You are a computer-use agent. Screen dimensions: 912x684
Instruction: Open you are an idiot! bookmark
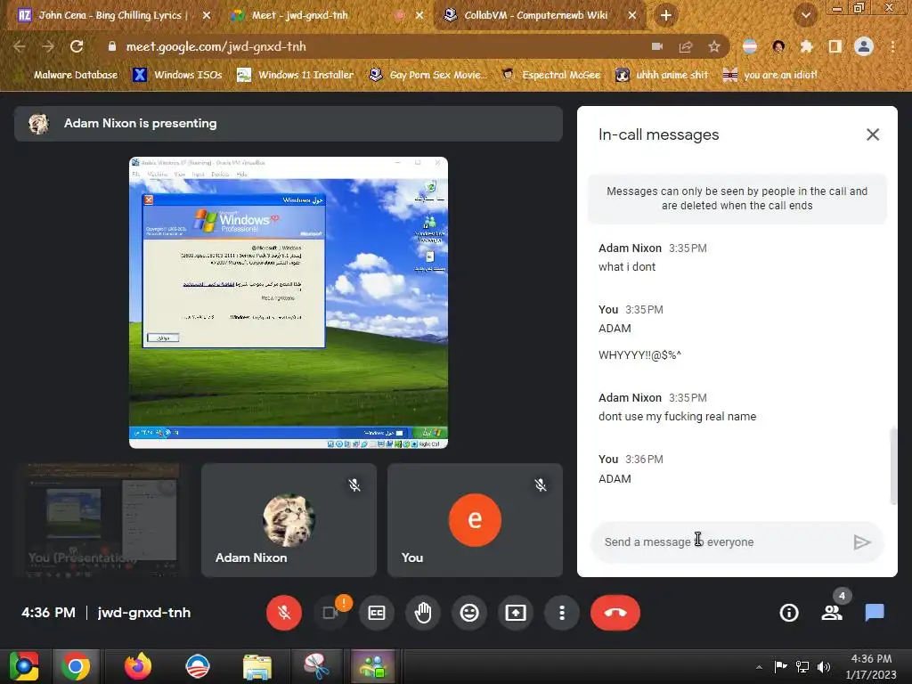(770, 75)
